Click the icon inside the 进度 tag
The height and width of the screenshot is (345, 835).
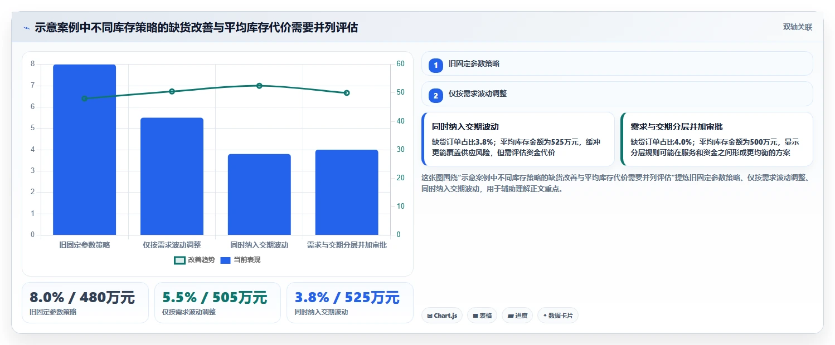[x=511, y=316]
